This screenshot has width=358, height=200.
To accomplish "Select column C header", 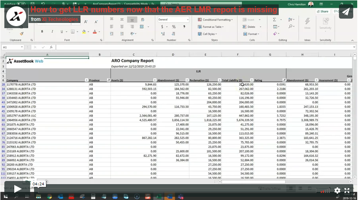I will pyautogui.click(x=134, y=55).
